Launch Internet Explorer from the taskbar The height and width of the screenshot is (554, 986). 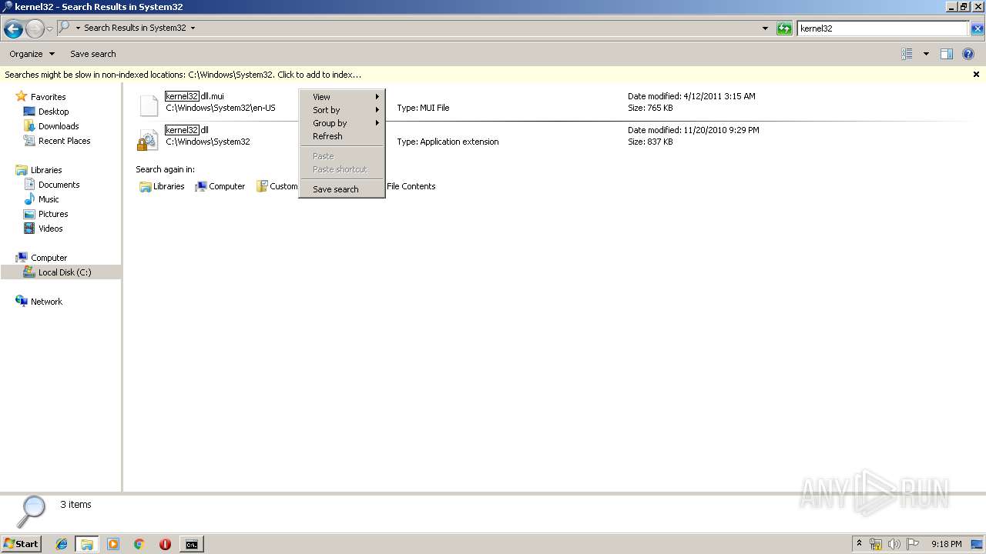62,544
